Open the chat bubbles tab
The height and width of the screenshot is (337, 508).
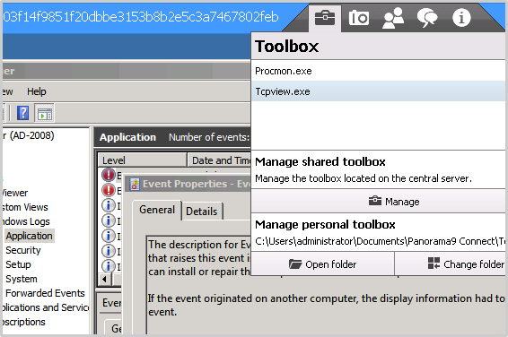[x=427, y=18]
